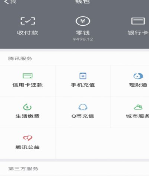Go back to the 我 page

(x=10, y=2)
